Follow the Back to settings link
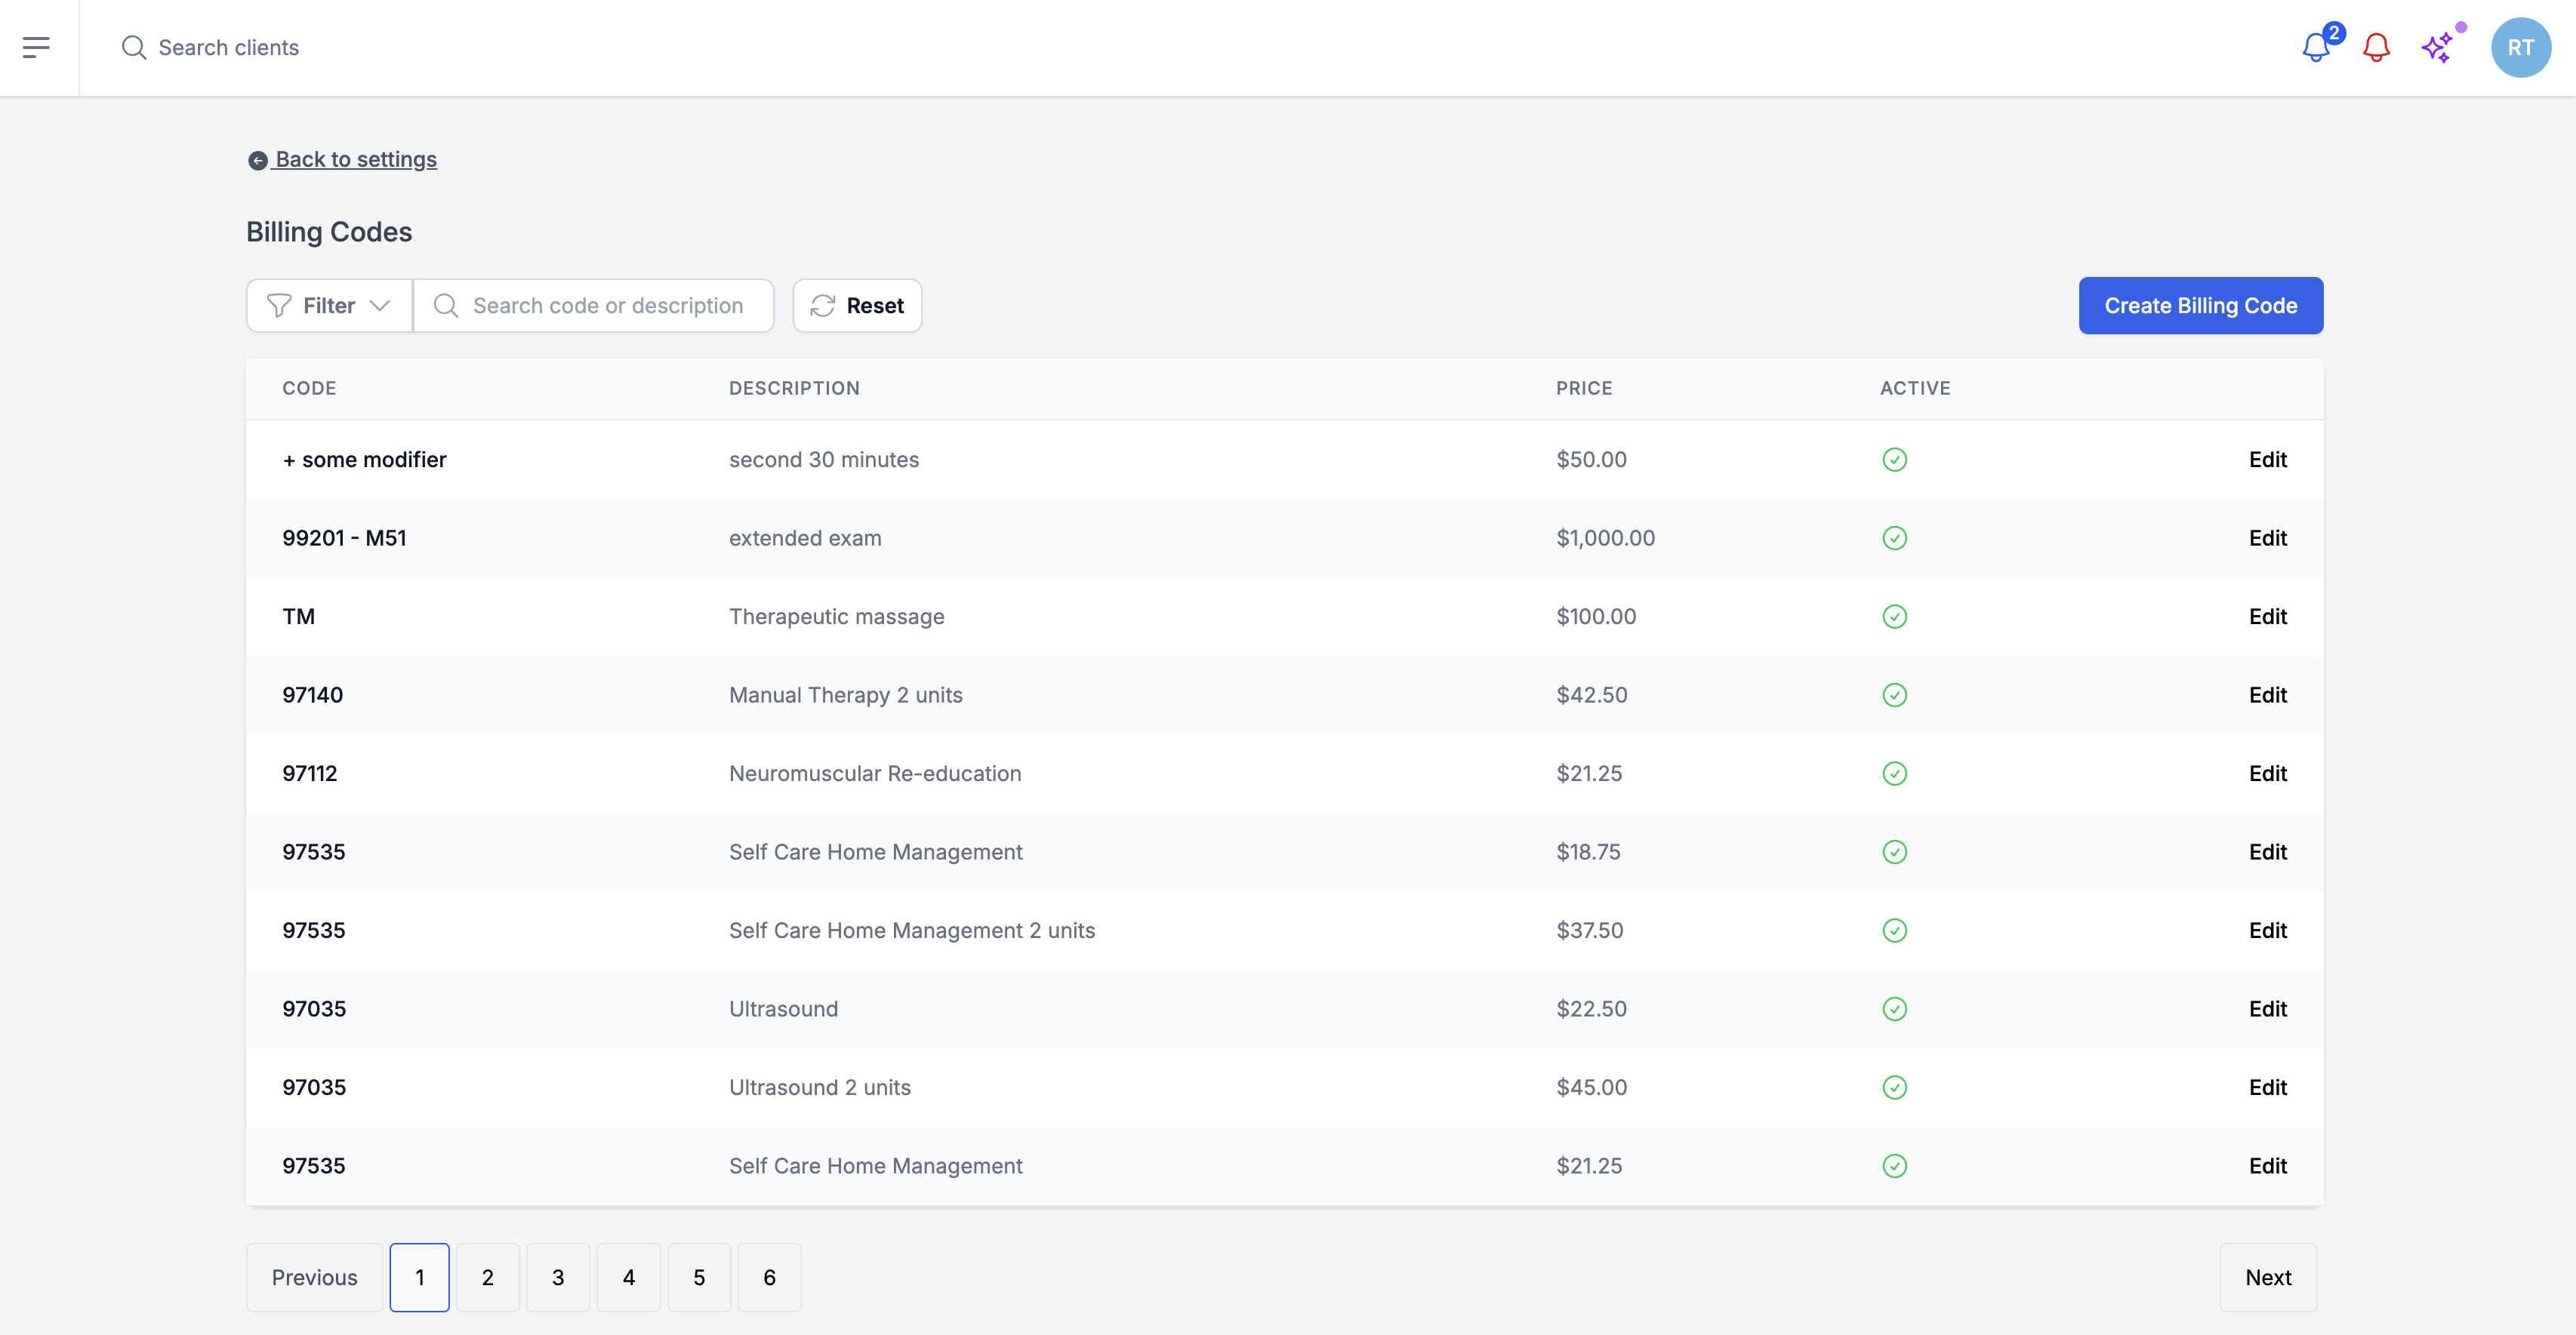Screen dimensions: 2576x1335 355,160
